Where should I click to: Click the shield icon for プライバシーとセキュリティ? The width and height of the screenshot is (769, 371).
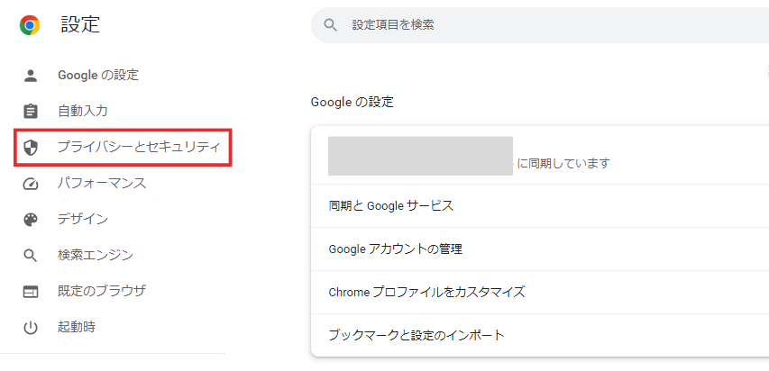click(31, 147)
